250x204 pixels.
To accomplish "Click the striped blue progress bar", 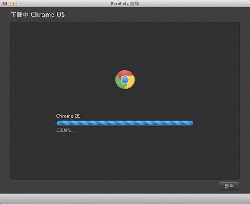I will pos(125,123).
